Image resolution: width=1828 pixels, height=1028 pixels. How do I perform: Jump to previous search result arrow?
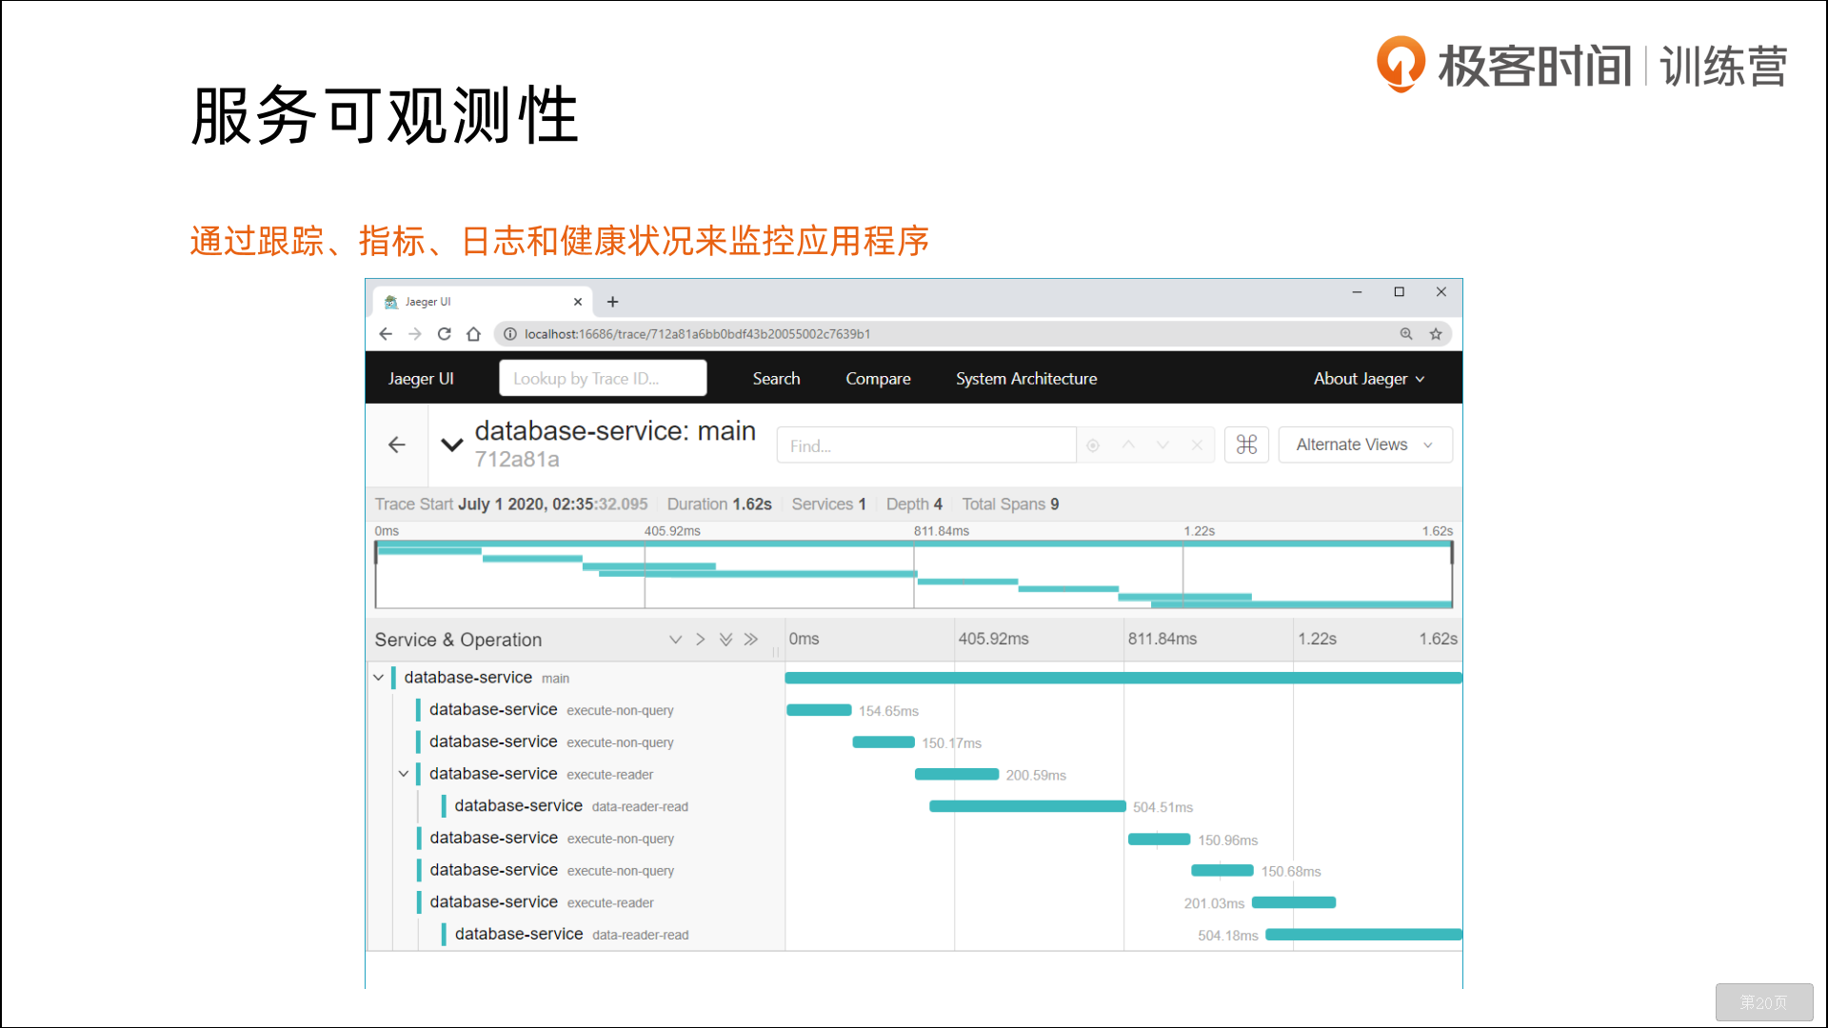click(x=1128, y=445)
